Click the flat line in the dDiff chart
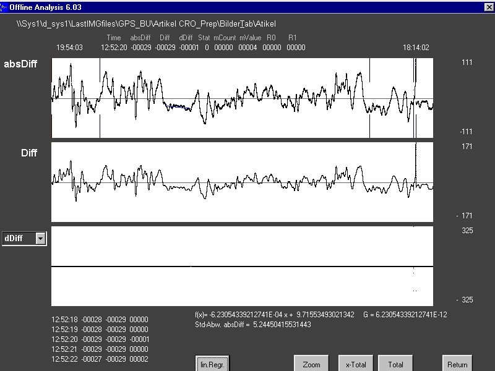This screenshot has width=495, height=371. [242, 267]
